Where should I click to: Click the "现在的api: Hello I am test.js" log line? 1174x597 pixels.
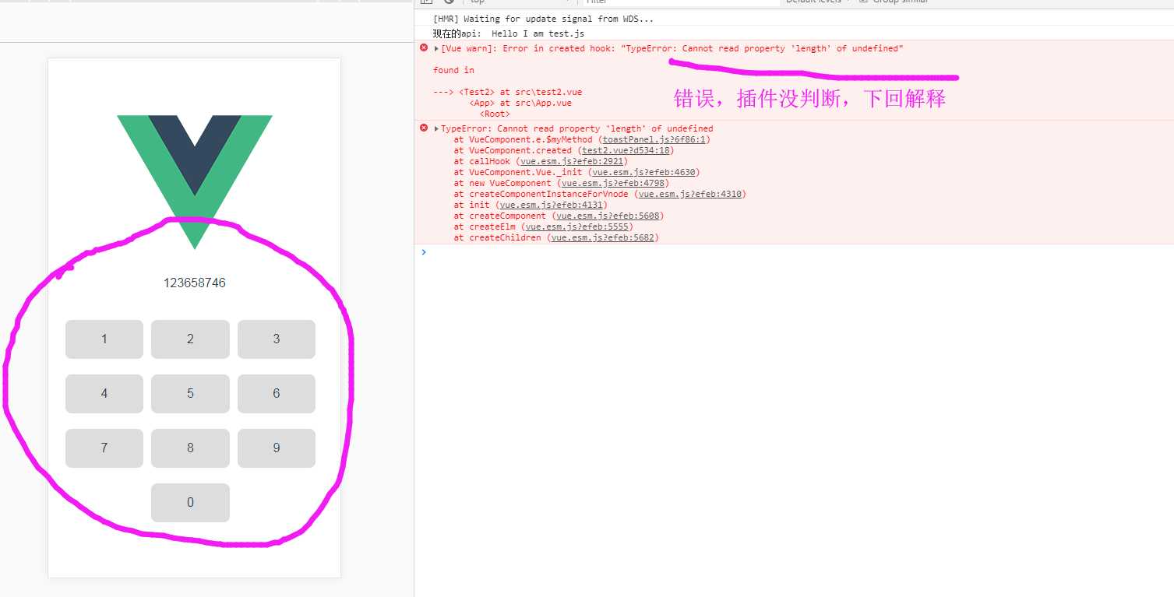pos(509,33)
